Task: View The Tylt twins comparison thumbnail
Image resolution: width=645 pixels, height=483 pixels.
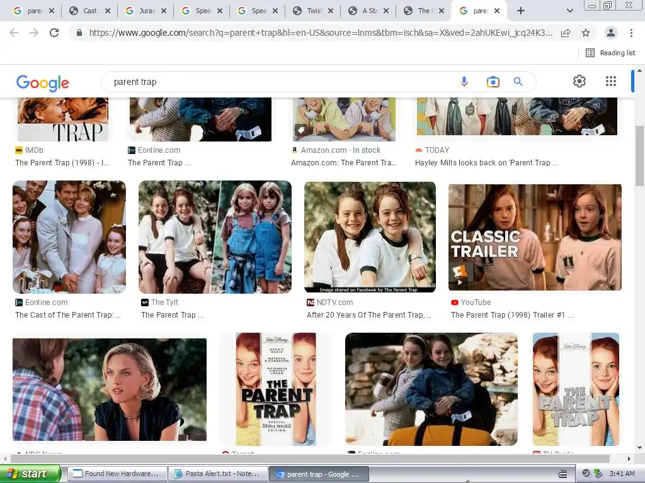Action: point(215,237)
